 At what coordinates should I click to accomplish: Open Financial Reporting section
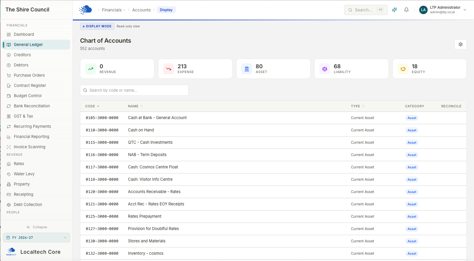point(36,137)
